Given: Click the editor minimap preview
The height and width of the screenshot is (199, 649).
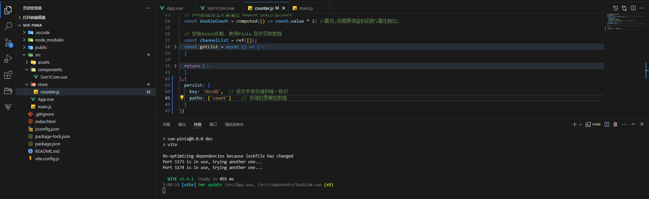Looking at the screenshot, I should [x=624, y=22].
